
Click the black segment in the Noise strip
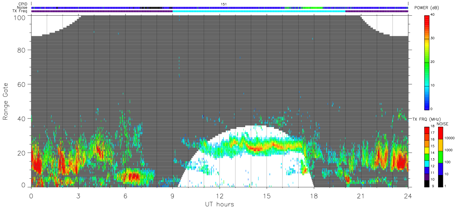[x=151, y=7]
